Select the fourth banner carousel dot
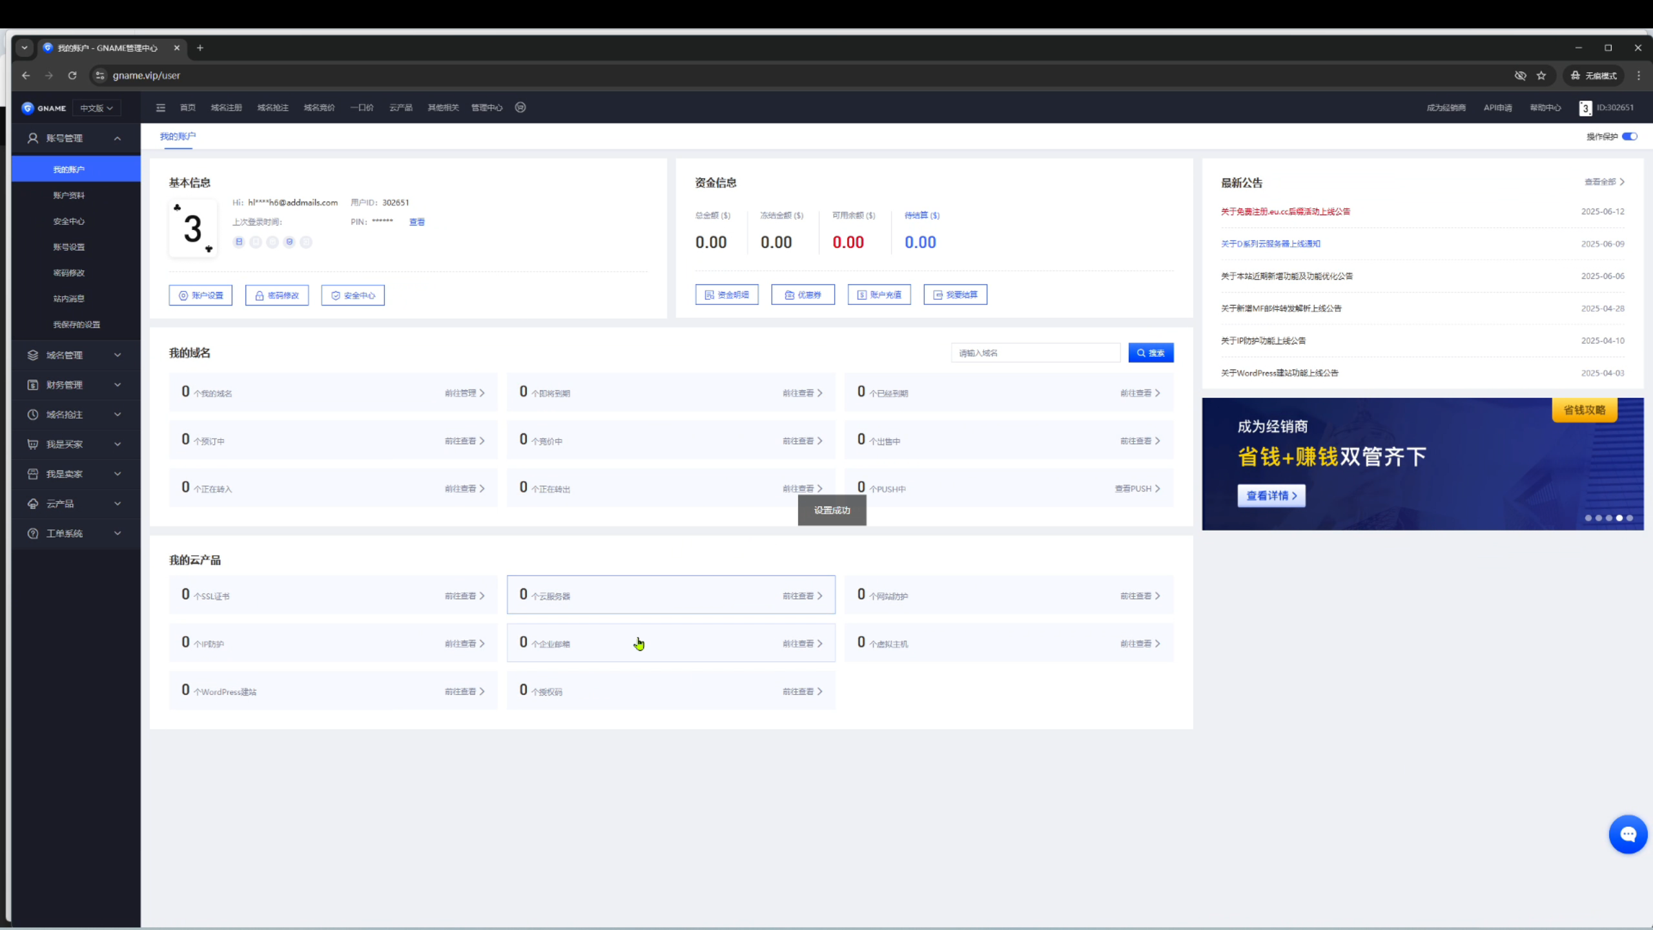 [x=1619, y=518]
